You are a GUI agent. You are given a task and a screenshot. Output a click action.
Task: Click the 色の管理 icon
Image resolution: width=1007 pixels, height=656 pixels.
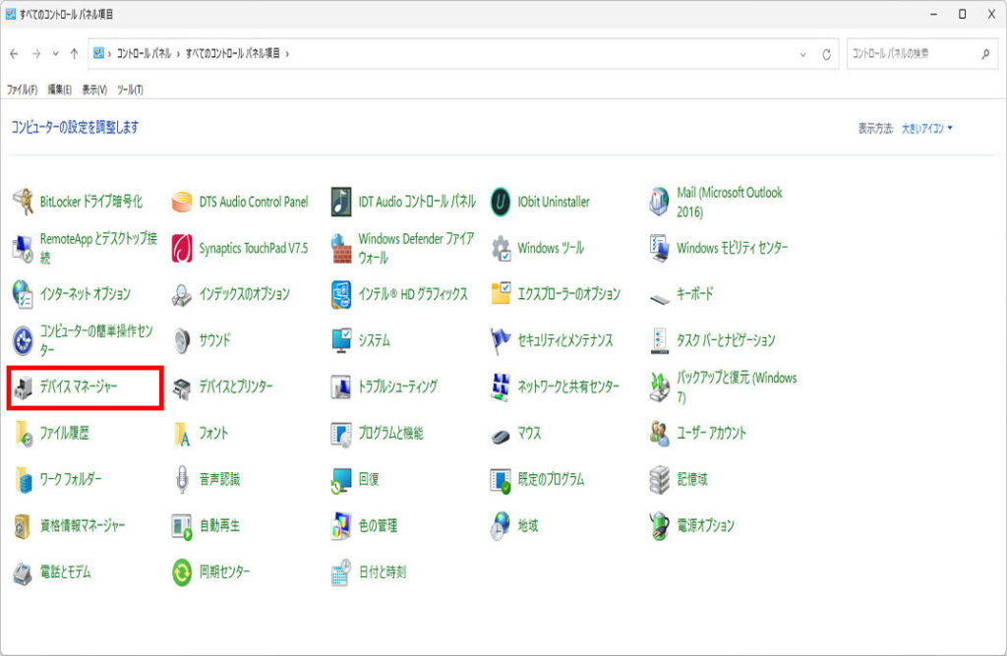341,526
